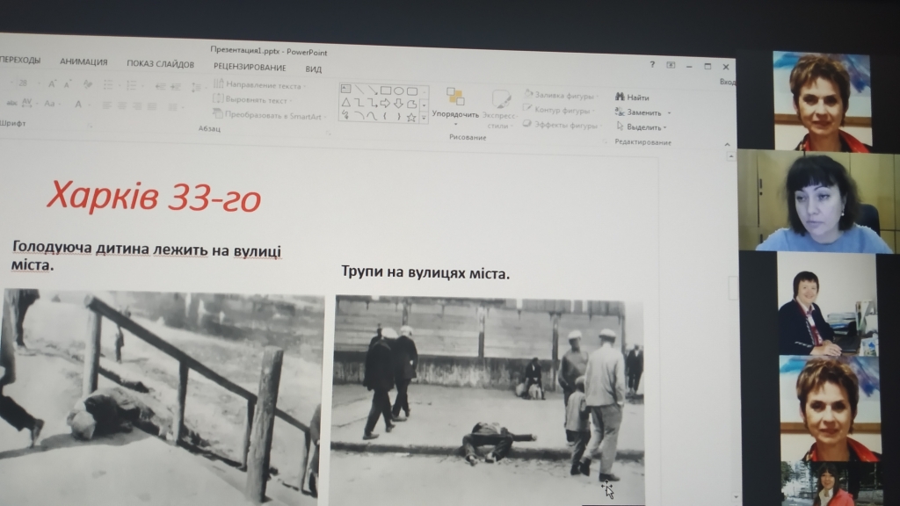900x506 pixels.
Task: Insert the Right Brace shape
Action: point(398,117)
